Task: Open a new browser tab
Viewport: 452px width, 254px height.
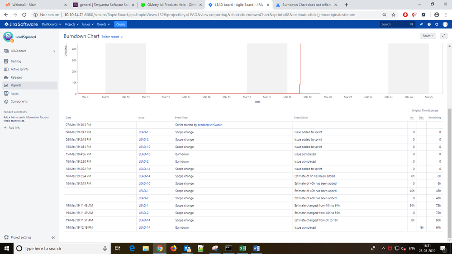Action: 346,5
